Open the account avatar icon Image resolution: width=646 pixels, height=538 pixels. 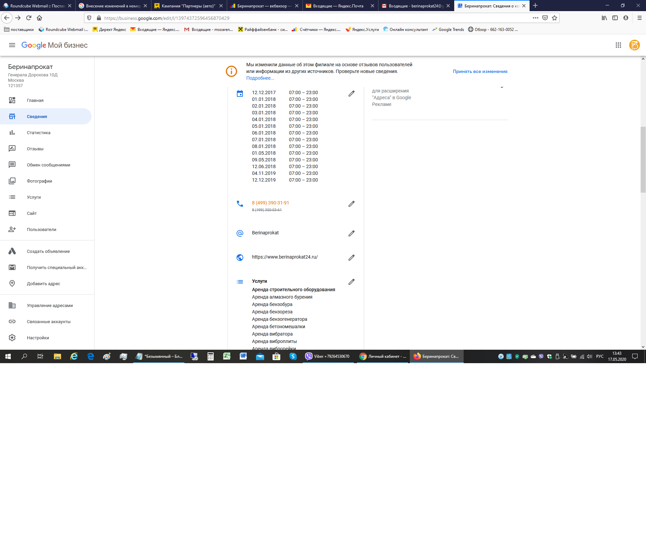tap(634, 45)
